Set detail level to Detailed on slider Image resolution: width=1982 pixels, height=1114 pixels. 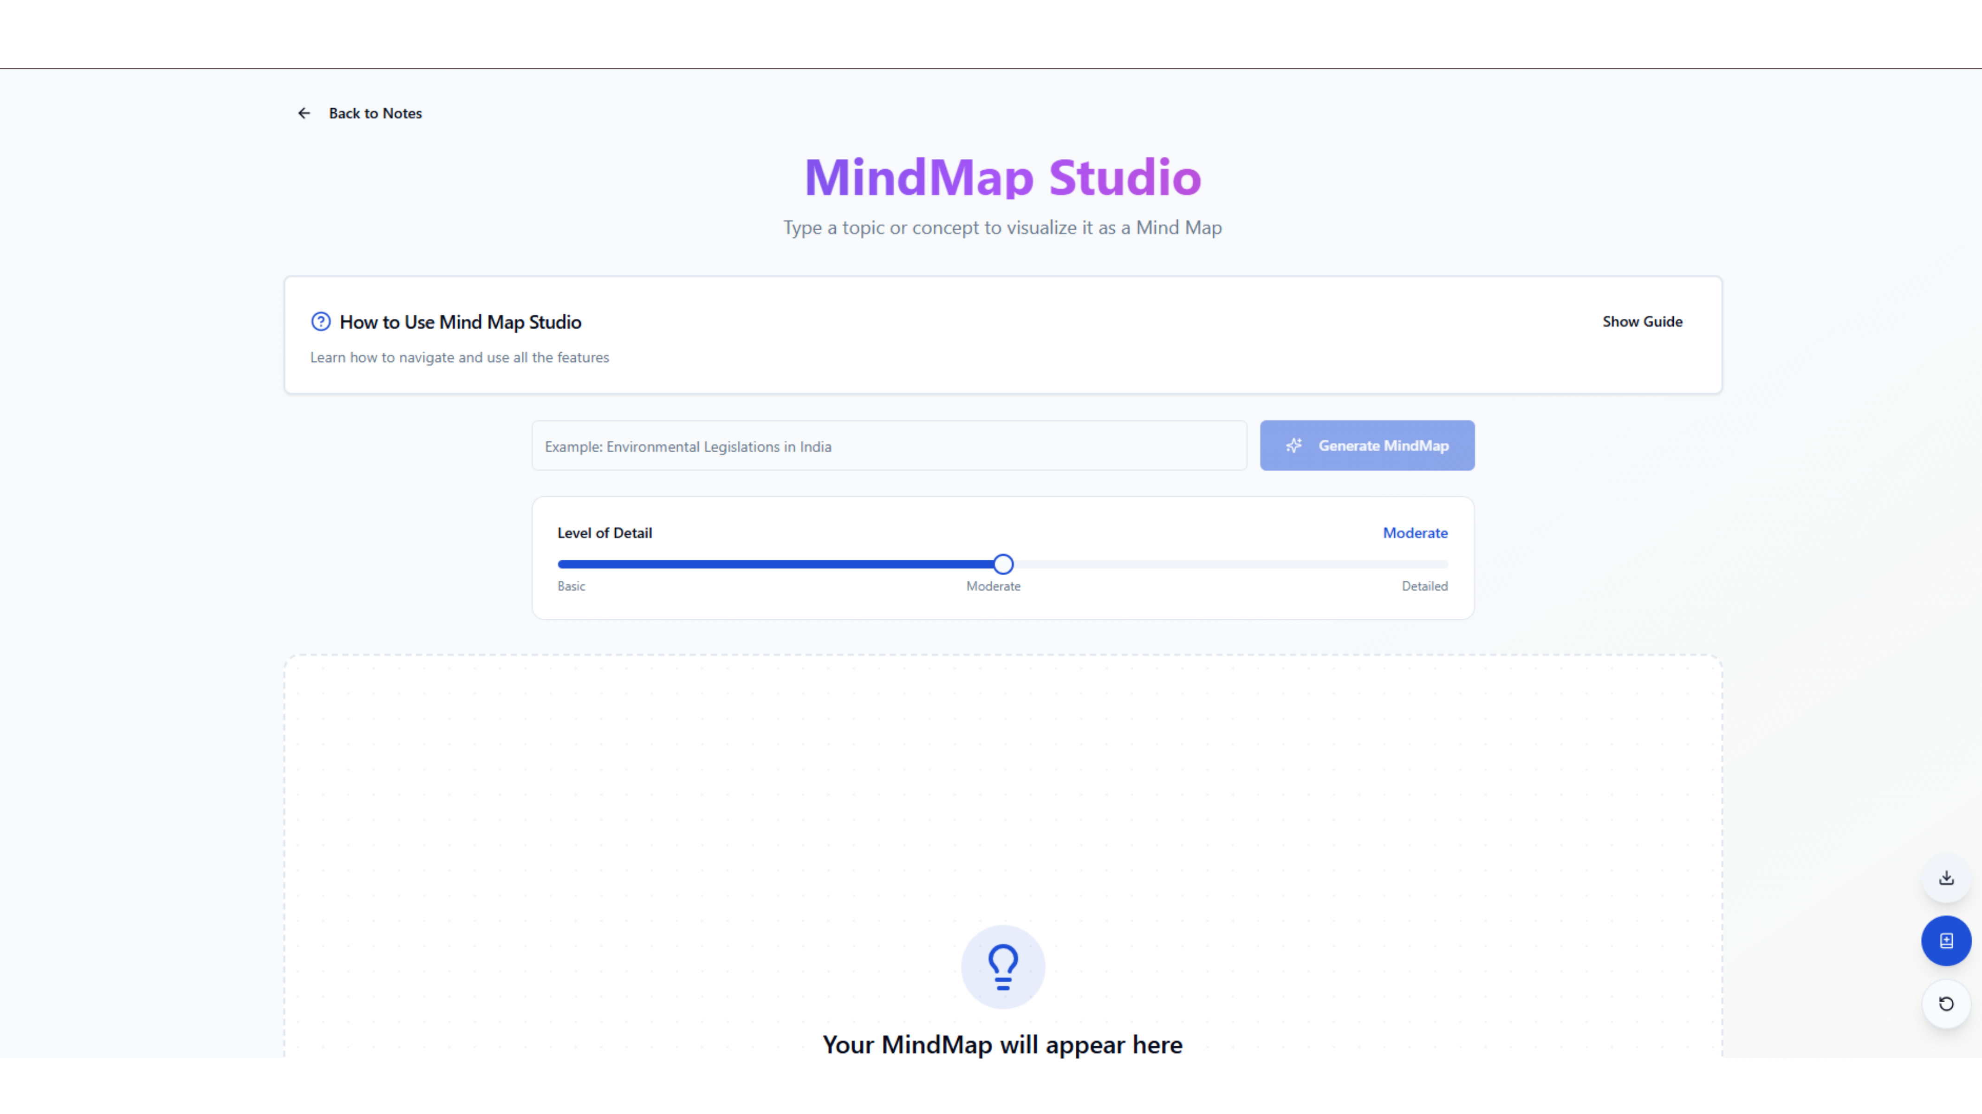tap(1445, 564)
